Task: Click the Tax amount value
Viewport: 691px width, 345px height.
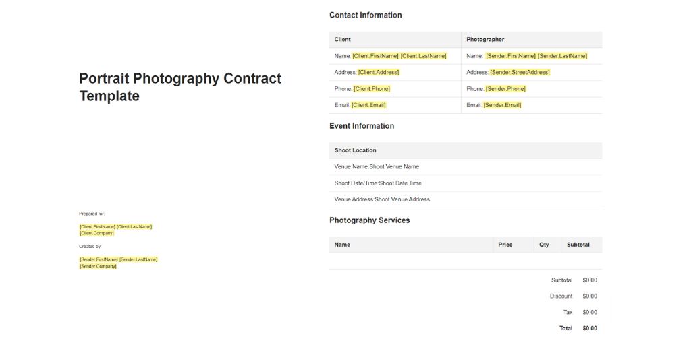Action: (x=590, y=313)
